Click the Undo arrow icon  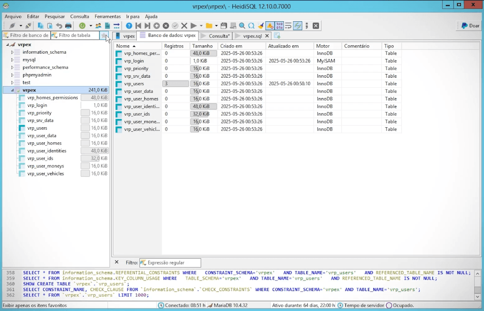pyautogui.click(x=59, y=26)
